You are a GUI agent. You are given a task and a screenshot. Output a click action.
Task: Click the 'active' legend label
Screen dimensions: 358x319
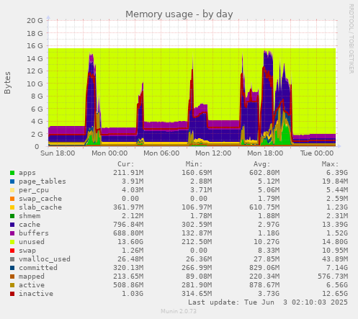tap(32, 285)
